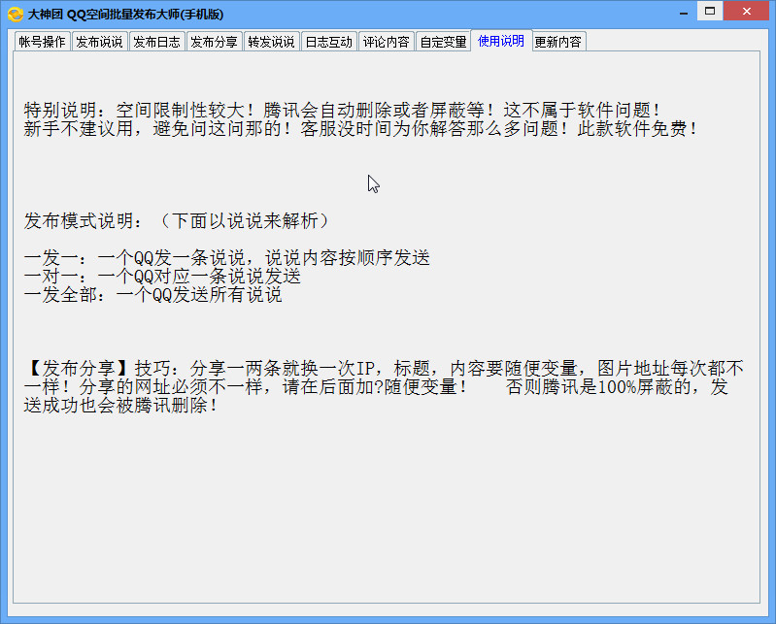
Task: Click the app logo icon in title bar
Action: 16,15
